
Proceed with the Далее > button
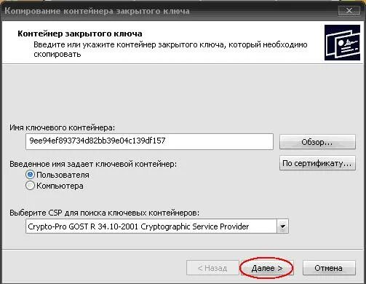[x=267, y=268]
